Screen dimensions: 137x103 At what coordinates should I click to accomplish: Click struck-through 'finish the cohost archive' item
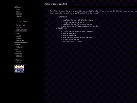73,22
